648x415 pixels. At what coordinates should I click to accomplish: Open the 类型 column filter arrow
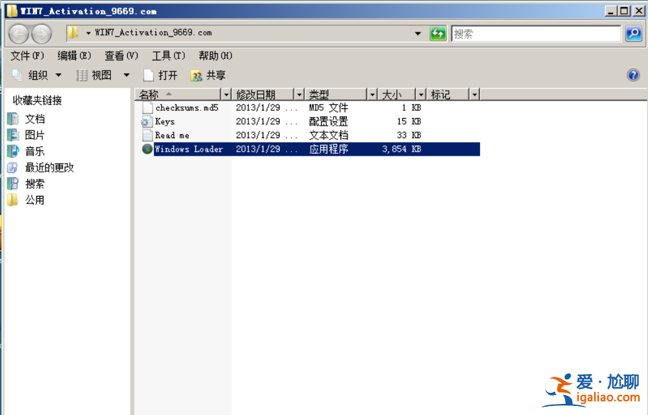pyautogui.click(x=372, y=94)
